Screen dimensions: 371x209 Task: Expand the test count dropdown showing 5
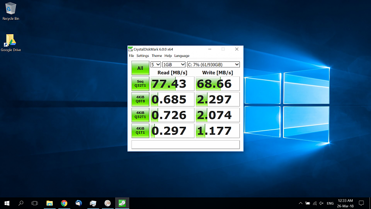point(156,64)
